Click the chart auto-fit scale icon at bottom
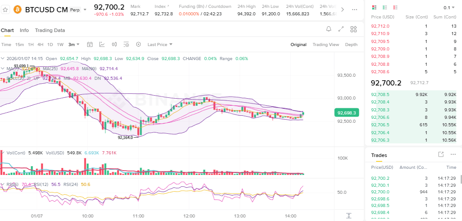 348,216
